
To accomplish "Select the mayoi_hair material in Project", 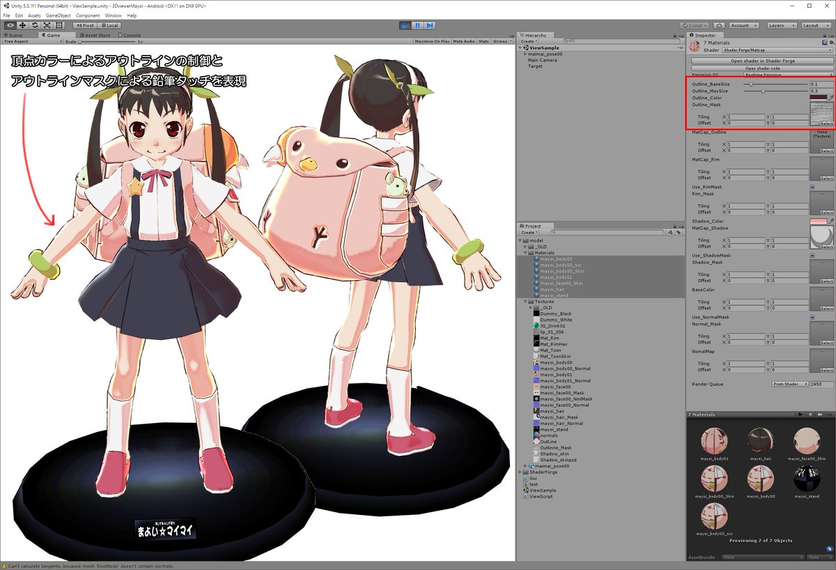I will coord(552,289).
